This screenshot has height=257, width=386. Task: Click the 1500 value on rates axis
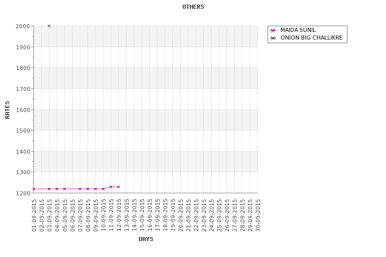point(22,131)
